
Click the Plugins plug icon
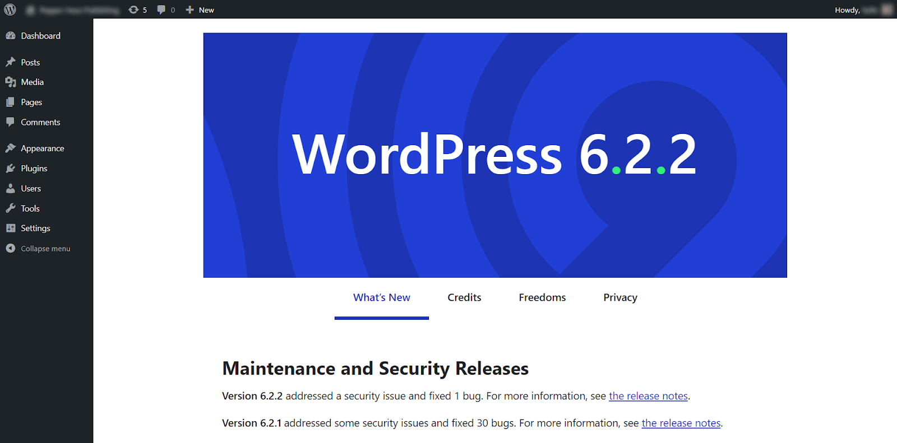point(11,169)
